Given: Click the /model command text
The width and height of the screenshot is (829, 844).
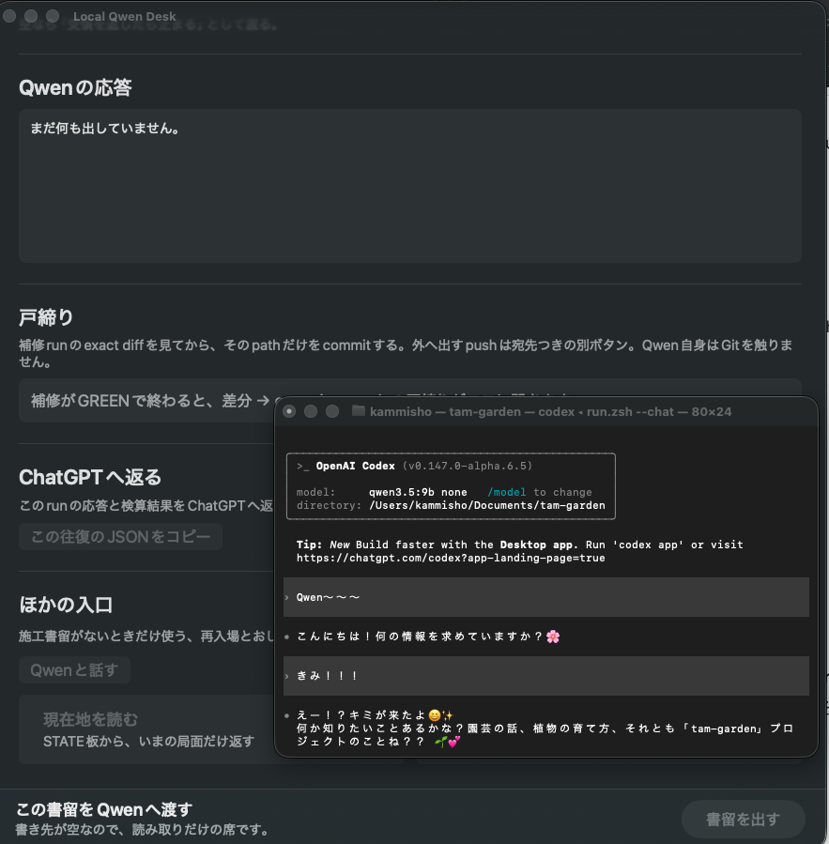Looking at the screenshot, I should click(507, 492).
